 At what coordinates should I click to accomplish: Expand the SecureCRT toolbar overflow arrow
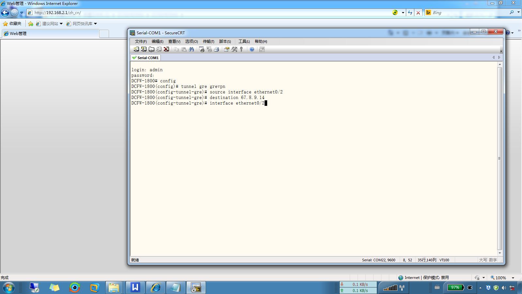coord(501,51)
